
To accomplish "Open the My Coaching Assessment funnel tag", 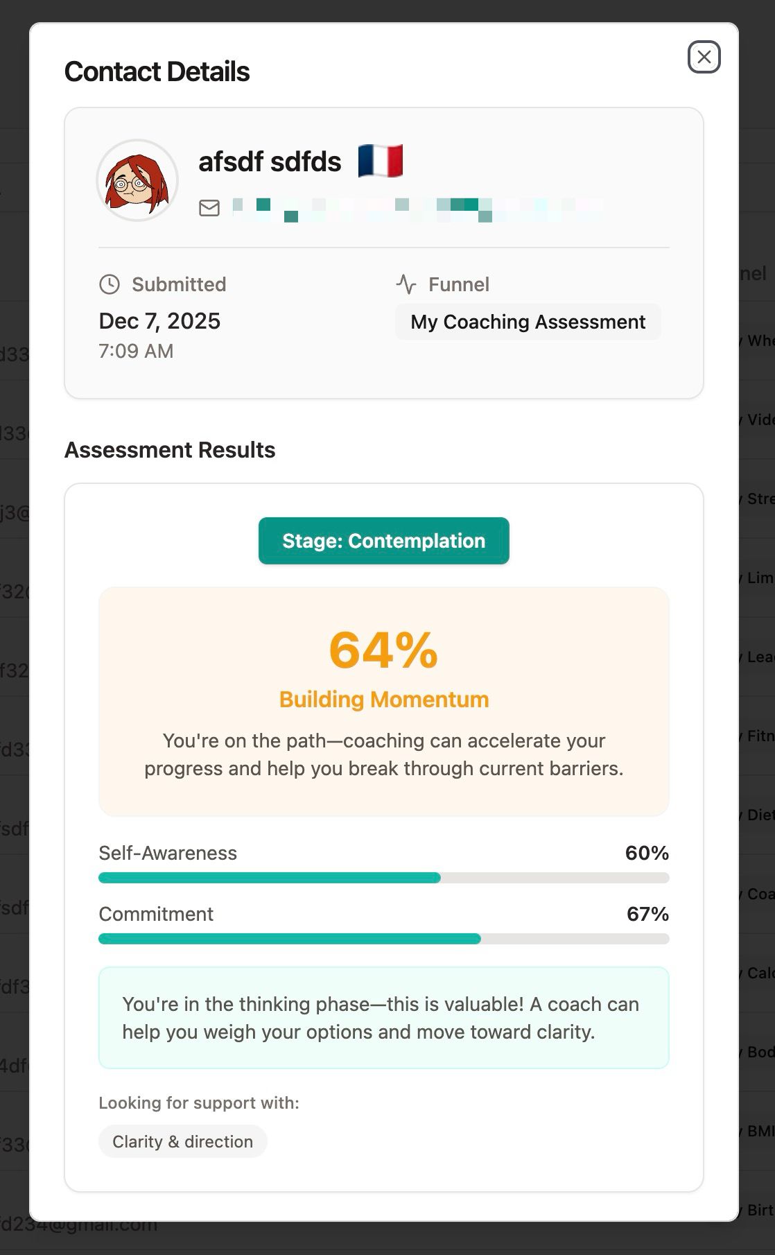I will pyautogui.click(x=528, y=322).
